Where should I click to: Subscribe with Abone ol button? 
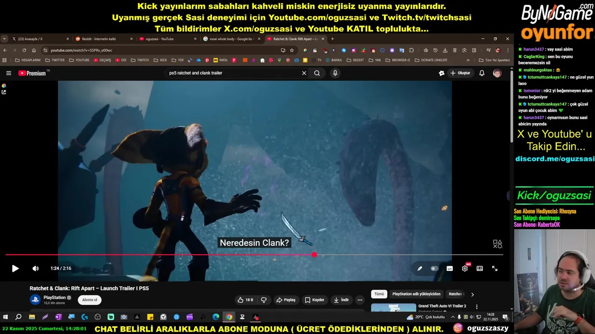point(90,300)
